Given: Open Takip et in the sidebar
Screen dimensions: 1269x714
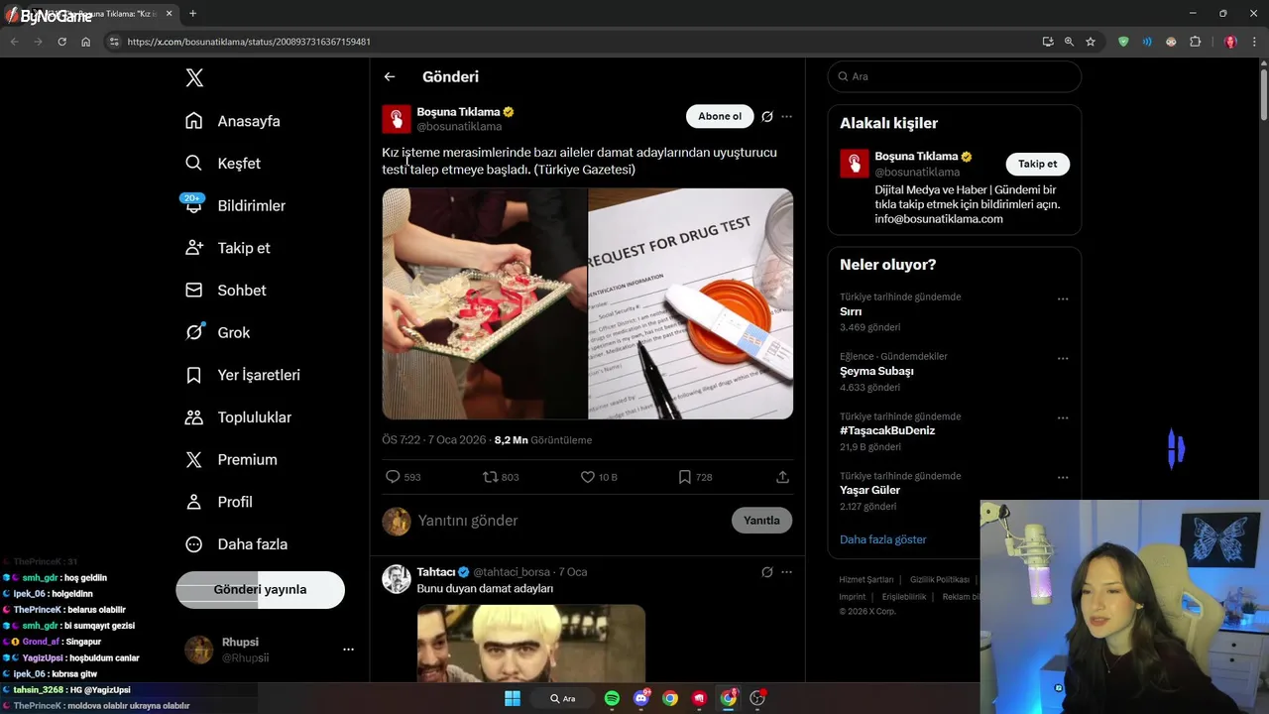Looking at the screenshot, I should coord(228,248).
